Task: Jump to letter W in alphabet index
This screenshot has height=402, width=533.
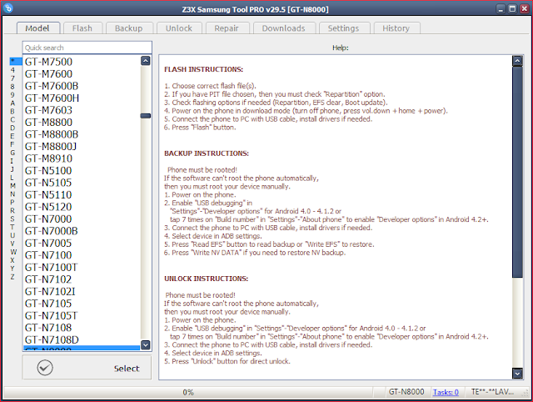Action: click(x=13, y=252)
